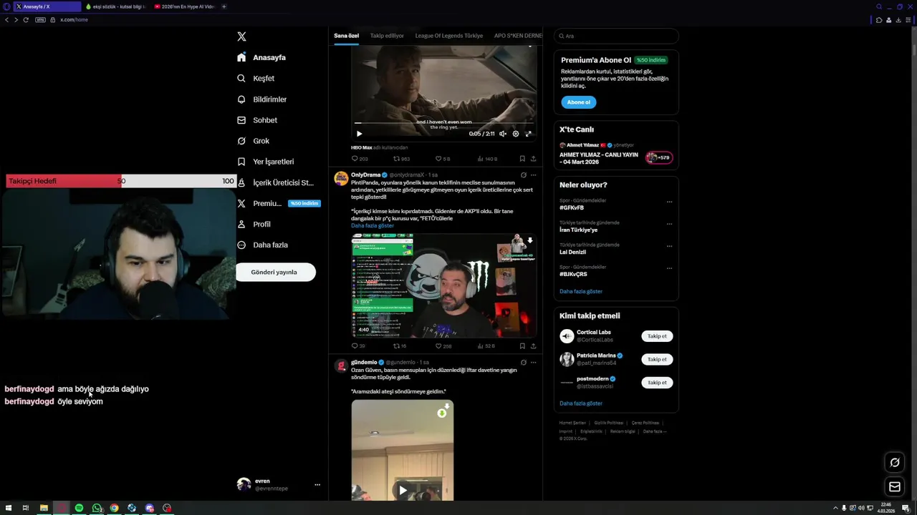Open floating messages envelope button
Viewport: 917px width, 515px height.
click(895, 487)
